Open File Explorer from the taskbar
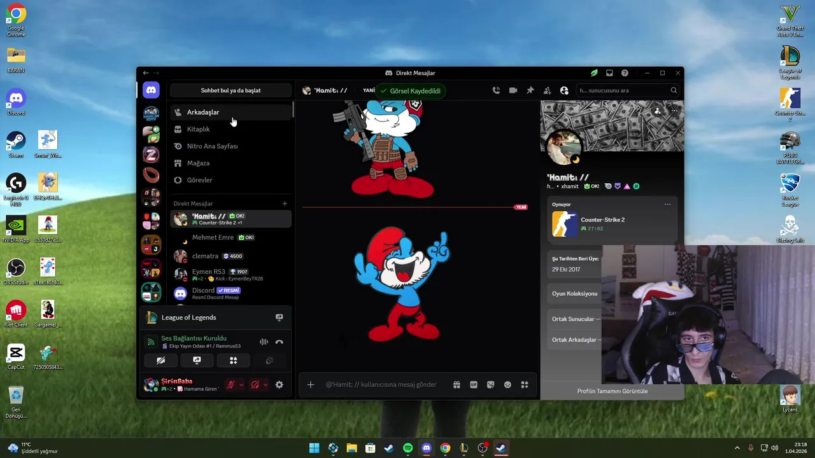This screenshot has height=458, width=815. tap(351, 448)
